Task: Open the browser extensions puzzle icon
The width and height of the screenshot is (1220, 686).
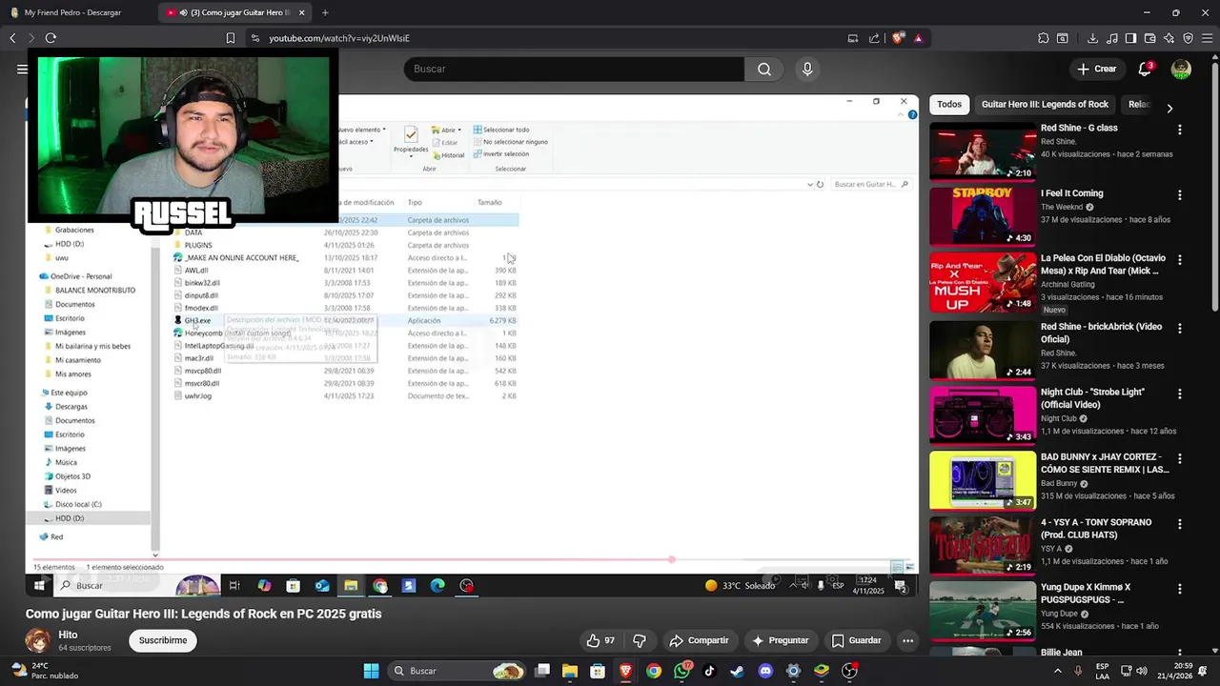Action: pos(1044,38)
